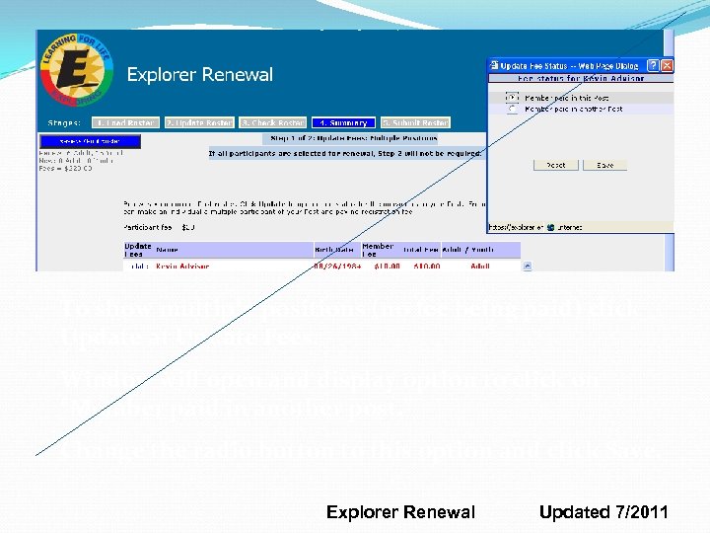Image resolution: width=710 pixels, height=533 pixels.
Task: Click the Save button in the dialog
Action: click(x=604, y=165)
